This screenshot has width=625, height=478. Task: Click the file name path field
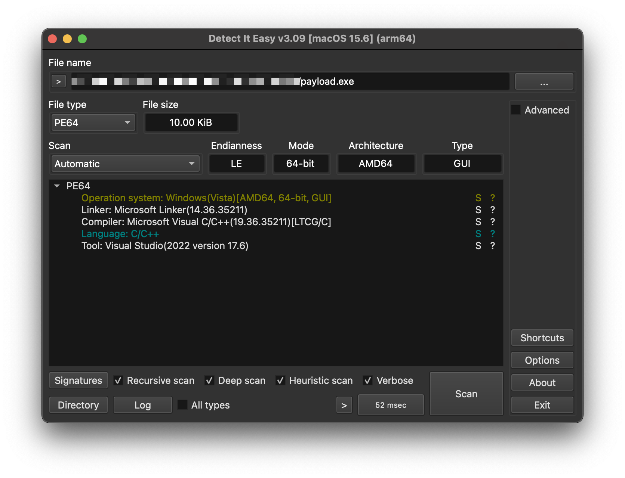(x=404, y=81)
